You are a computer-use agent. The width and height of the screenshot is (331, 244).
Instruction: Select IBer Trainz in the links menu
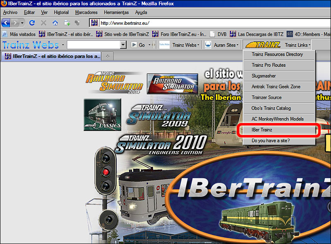pyautogui.click(x=279, y=130)
